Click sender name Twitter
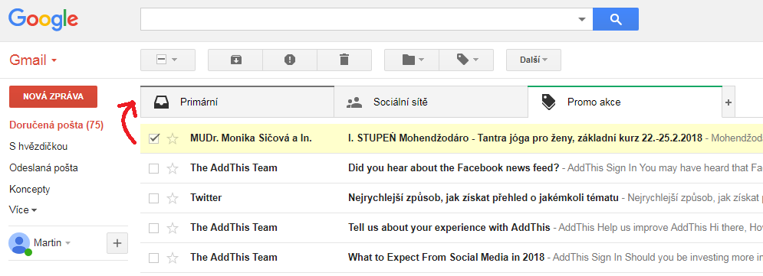The width and height of the screenshot is (763, 276). point(206,197)
